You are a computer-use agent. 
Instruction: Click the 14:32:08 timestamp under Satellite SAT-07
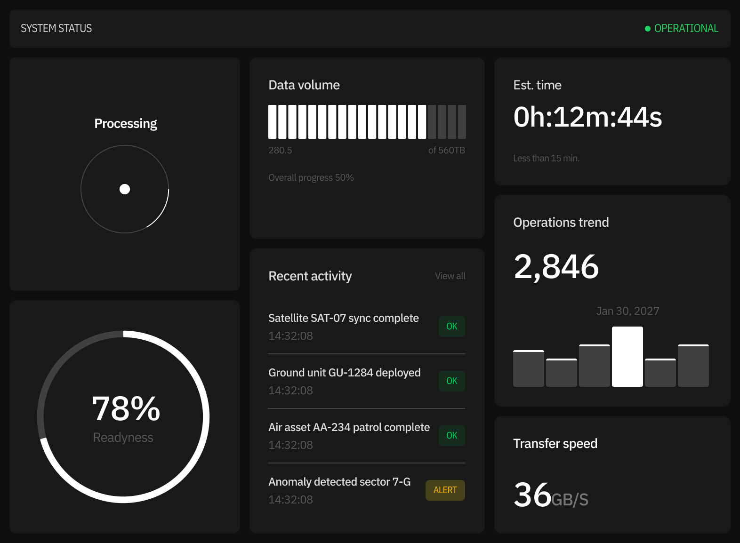(x=290, y=336)
